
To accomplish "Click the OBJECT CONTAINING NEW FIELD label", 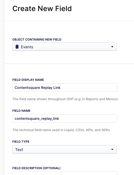I will pos(37,39).
